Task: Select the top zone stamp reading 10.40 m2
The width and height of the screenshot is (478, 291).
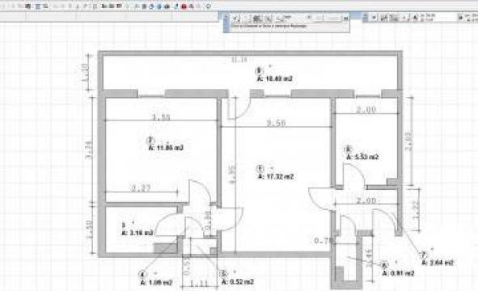Action: click(x=275, y=78)
